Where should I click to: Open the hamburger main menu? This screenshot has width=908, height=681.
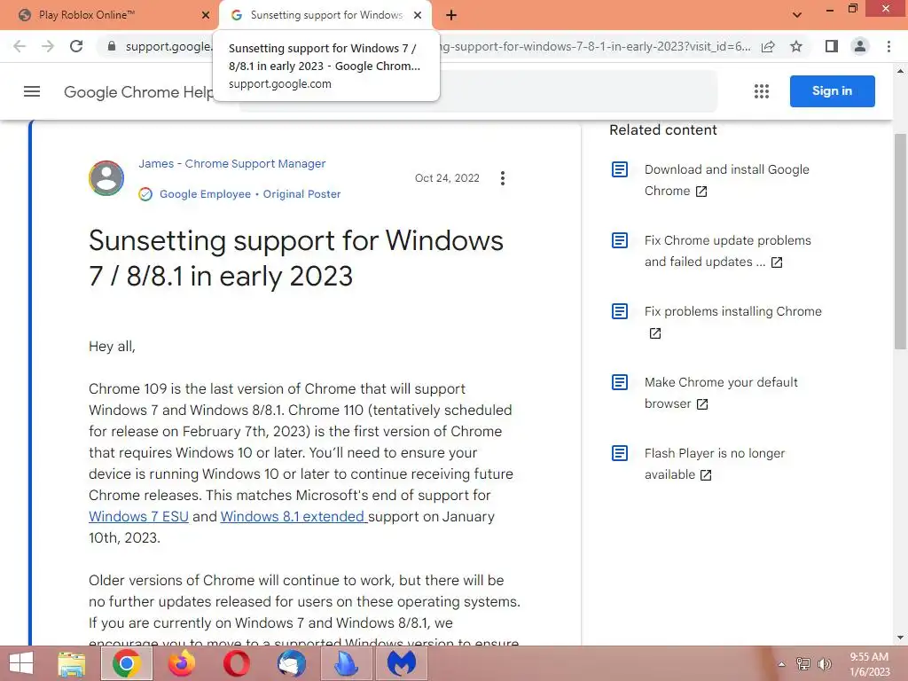pos(32,91)
